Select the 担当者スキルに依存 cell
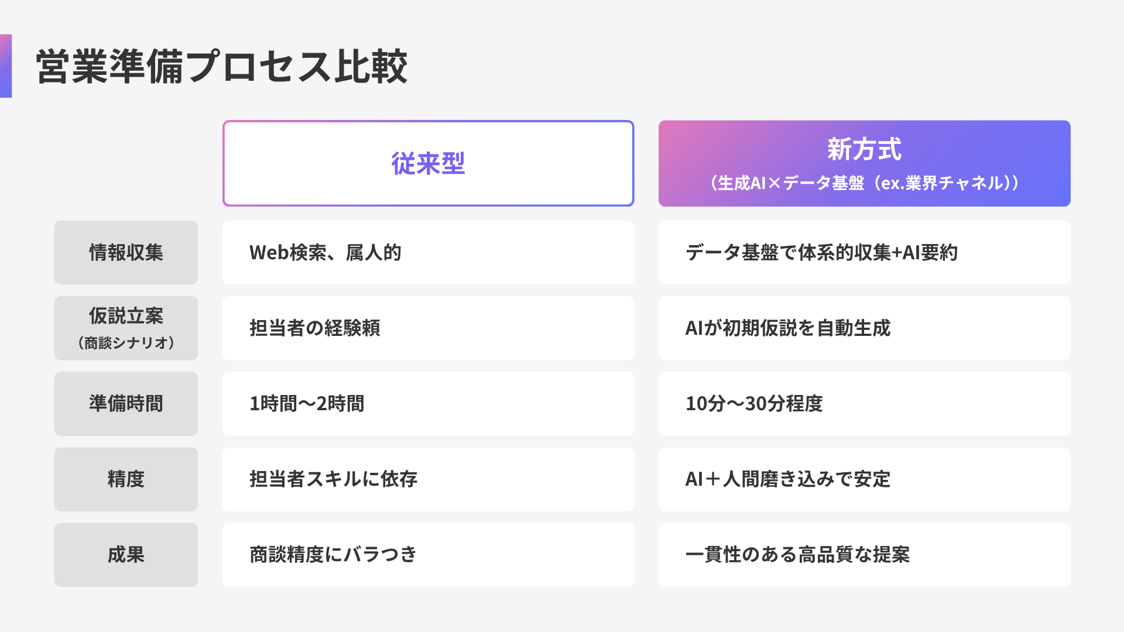Viewport: 1124px width, 632px height. (428, 479)
